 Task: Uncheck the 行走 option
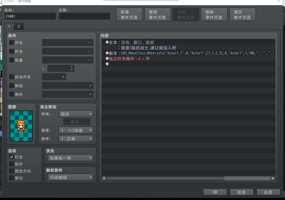tap(11, 157)
